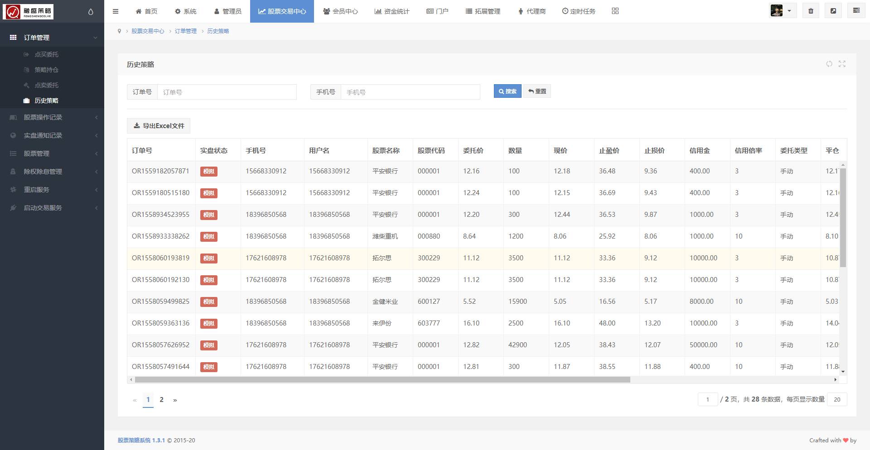The height and width of the screenshot is (450, 870).
Task: Click stock name 金健米业
Action: (385, 302)
